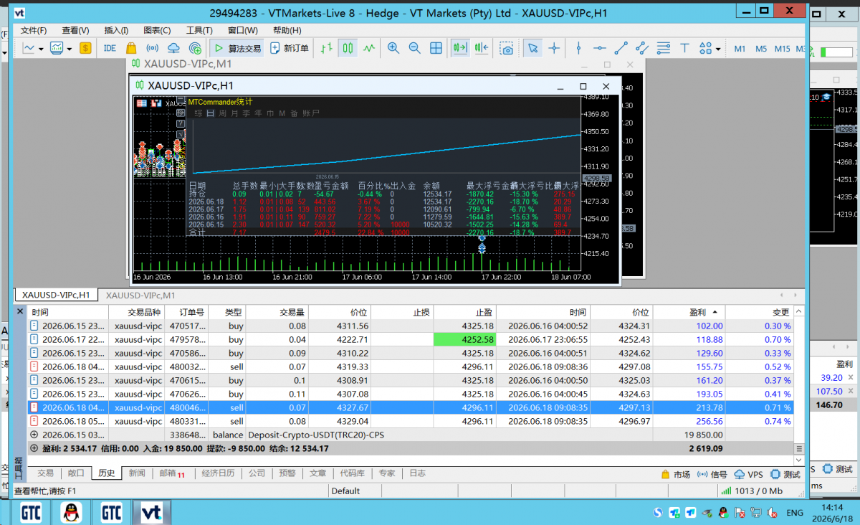Toggle algorithmic trading (算法交易)
Screen dimensions: 860x525
(x=238, y=48)
